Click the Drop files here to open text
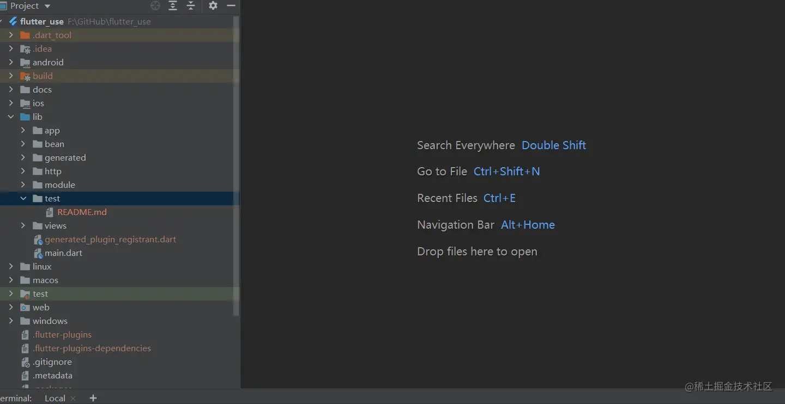The width and height of the screenshot is (785, 404). pos(478,252)
